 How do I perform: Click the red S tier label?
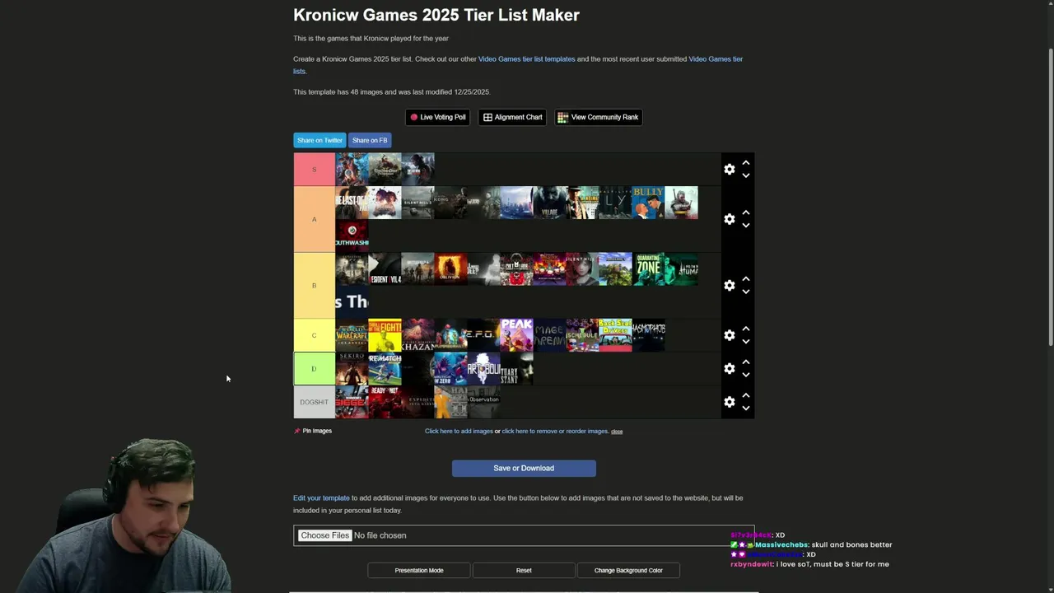coord(314,169)
